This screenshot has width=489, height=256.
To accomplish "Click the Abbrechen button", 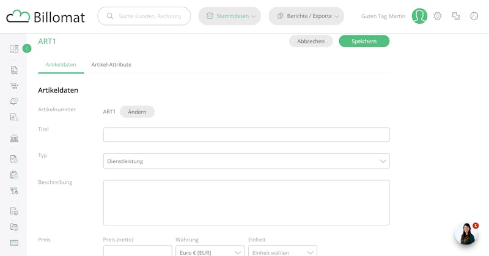I will point(311,41).
